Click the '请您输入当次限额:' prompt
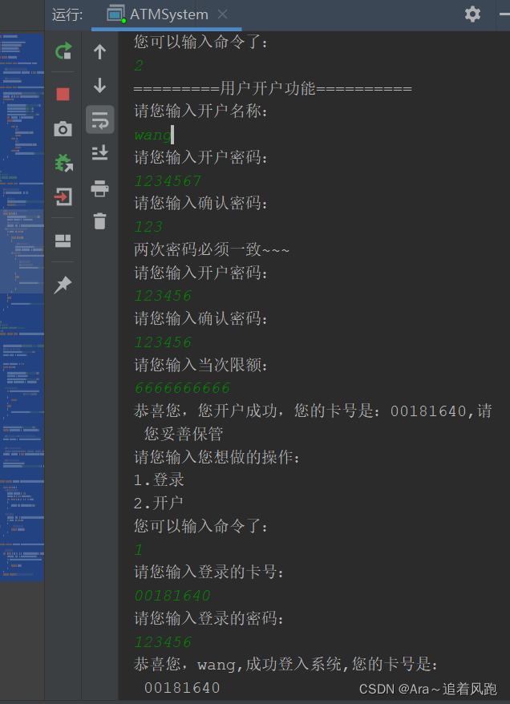Screen dimensions: 510x704 pos(201,365)
